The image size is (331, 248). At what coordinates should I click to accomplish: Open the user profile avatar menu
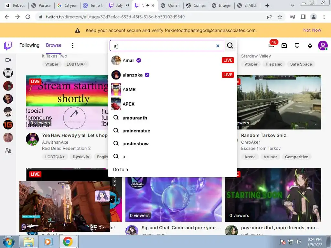click(x=323, y=46)
